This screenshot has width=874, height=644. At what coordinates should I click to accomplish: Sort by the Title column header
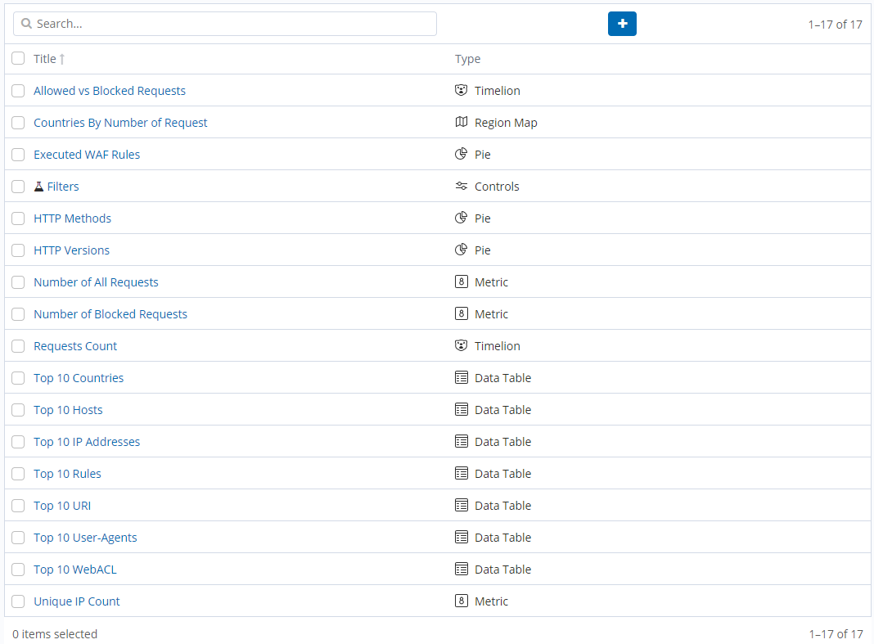pyautogui.click(x=44, y=59)
